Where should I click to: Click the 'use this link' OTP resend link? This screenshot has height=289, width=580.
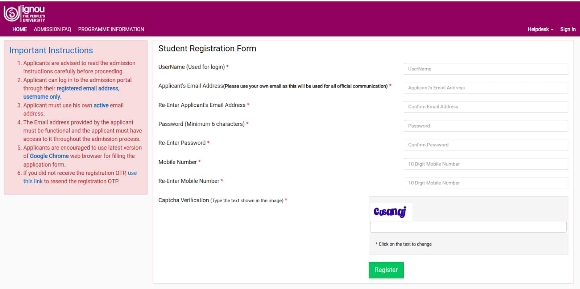[33, 181]
